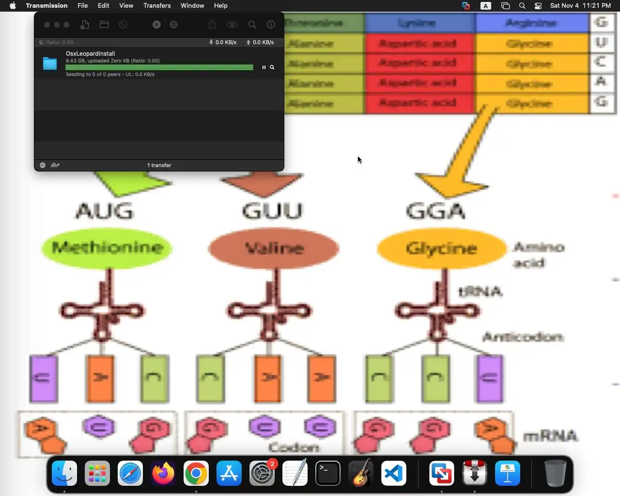620x496 pixels.
Task: Open VMware Fusion from the Dock
Action: pos(441,473)
